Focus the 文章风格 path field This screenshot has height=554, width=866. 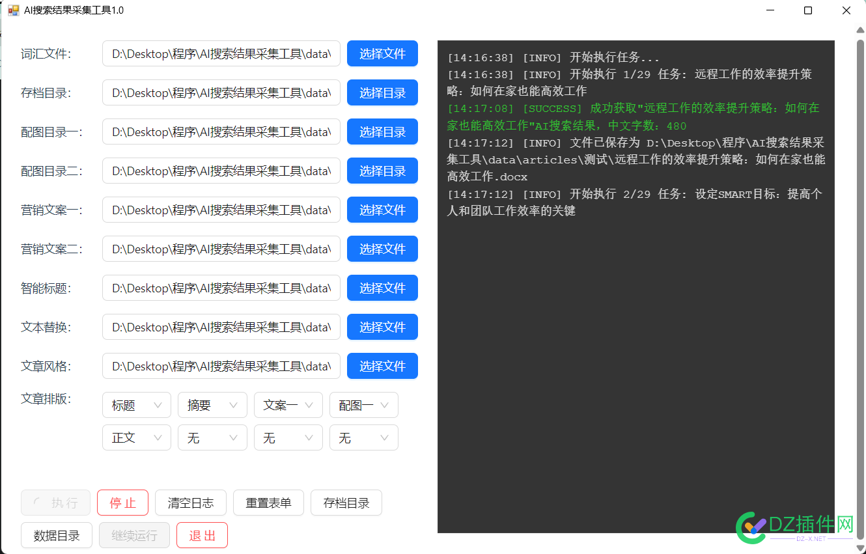221,366
